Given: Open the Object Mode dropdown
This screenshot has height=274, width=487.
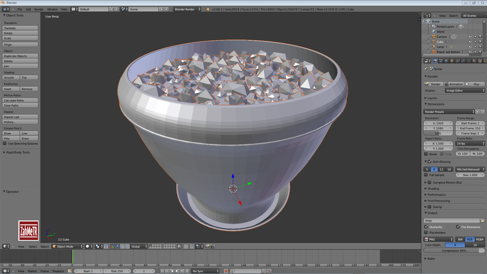Looking at the screenshot, I should click(67, 246).
